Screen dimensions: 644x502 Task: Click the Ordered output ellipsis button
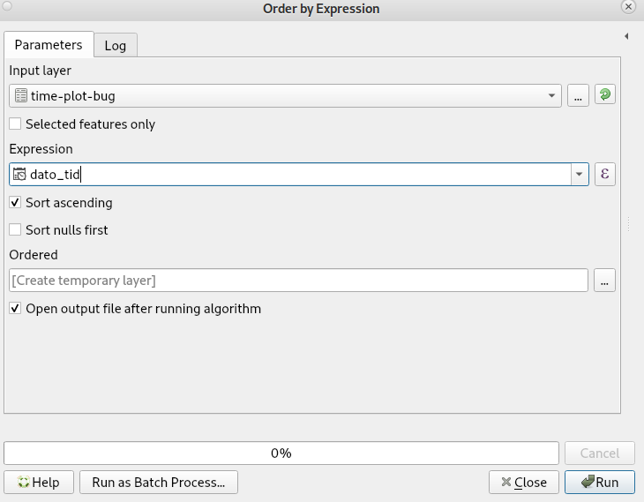coord(604,281)
